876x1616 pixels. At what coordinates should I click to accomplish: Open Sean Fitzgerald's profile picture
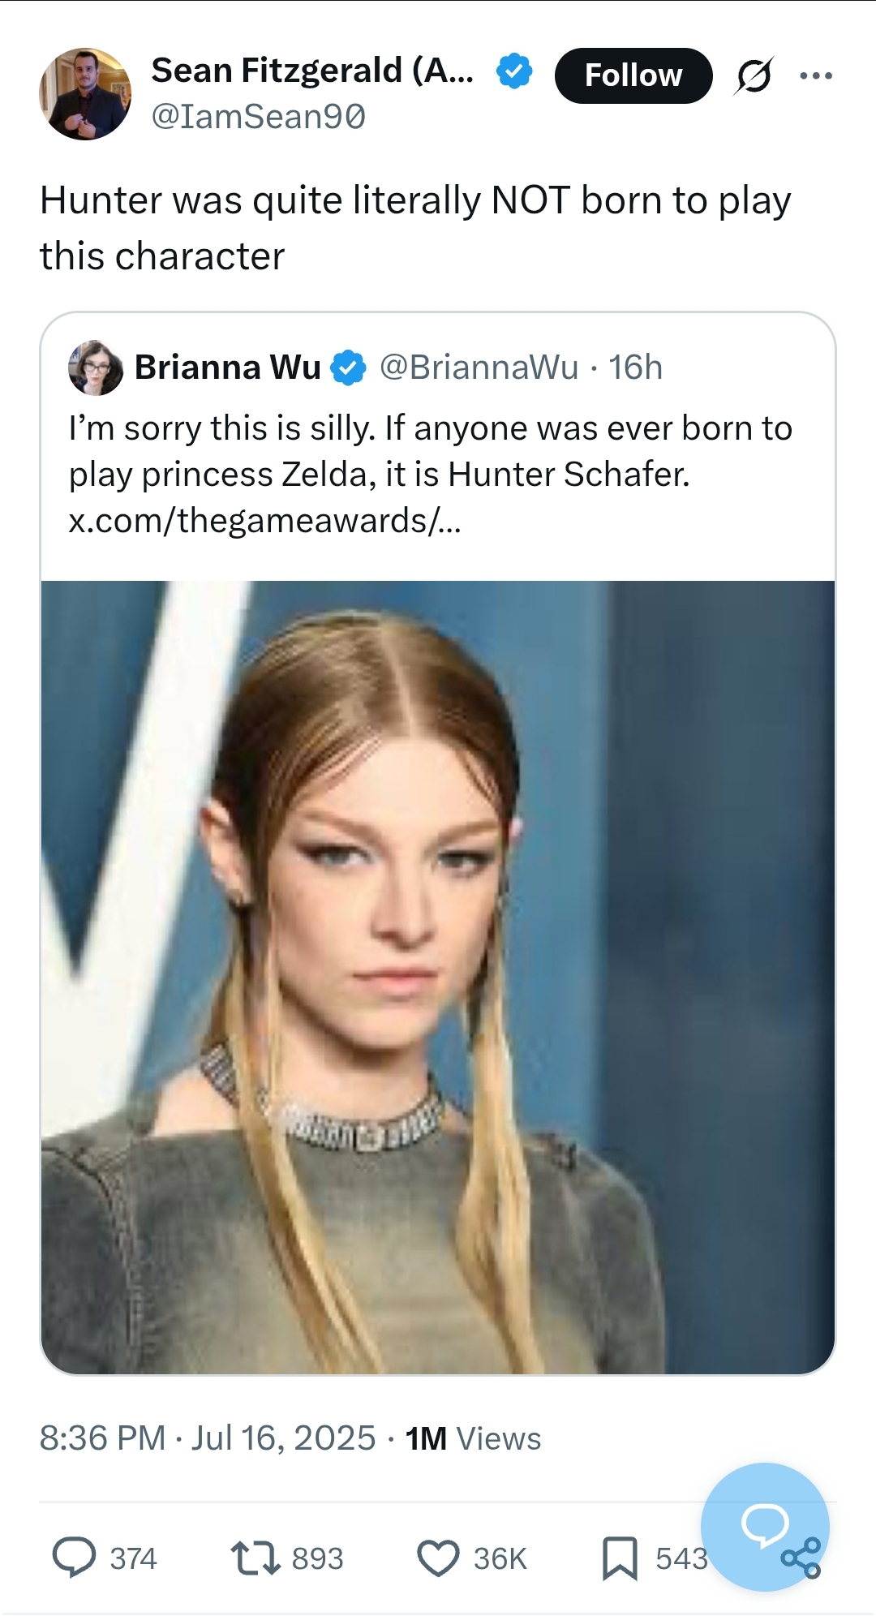(85, 93)
